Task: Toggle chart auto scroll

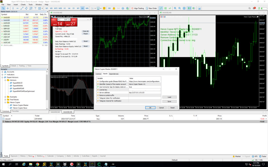Action: [189, 8]
